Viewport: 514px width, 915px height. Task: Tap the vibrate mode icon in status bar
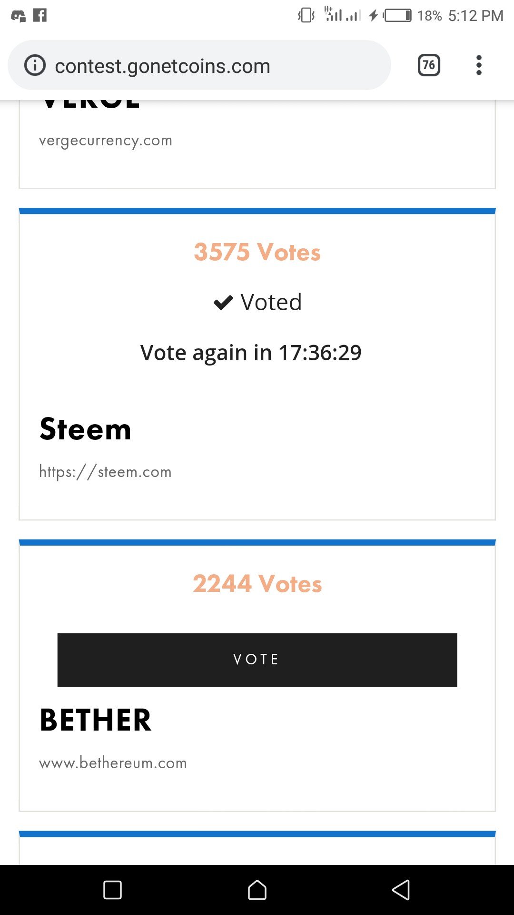click(306, 15)
